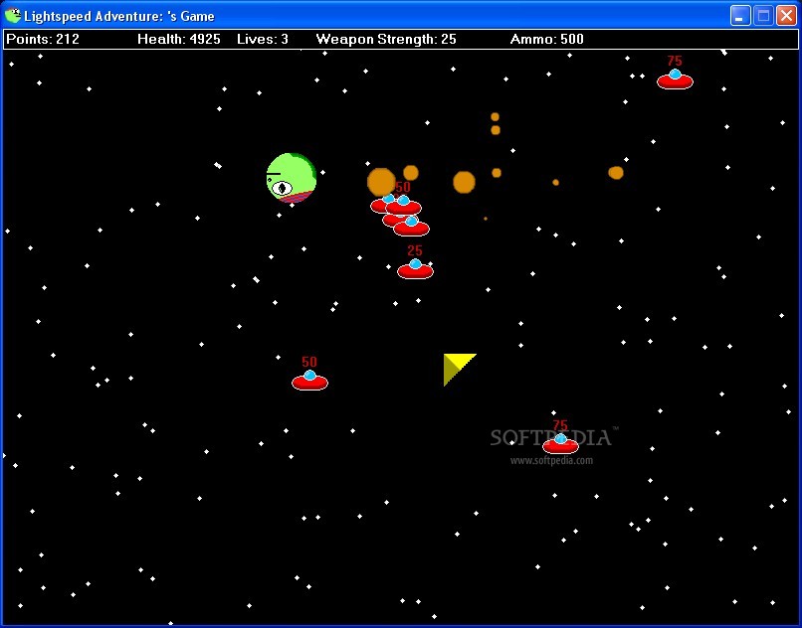
Task: Click the Weapon Strength: 25 readout
Action: pos(386,39)
